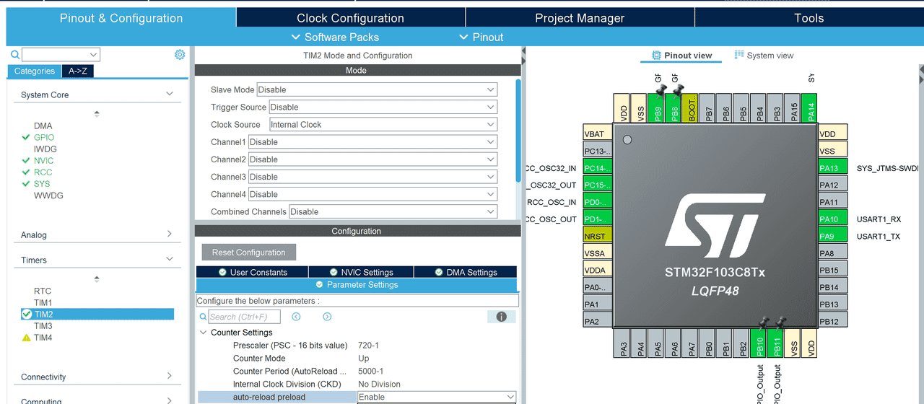The height and width of the screenshot is (404, 924).
Task: Click the search magnifier icon in the categories panel
Action: [x=15, y=55]
